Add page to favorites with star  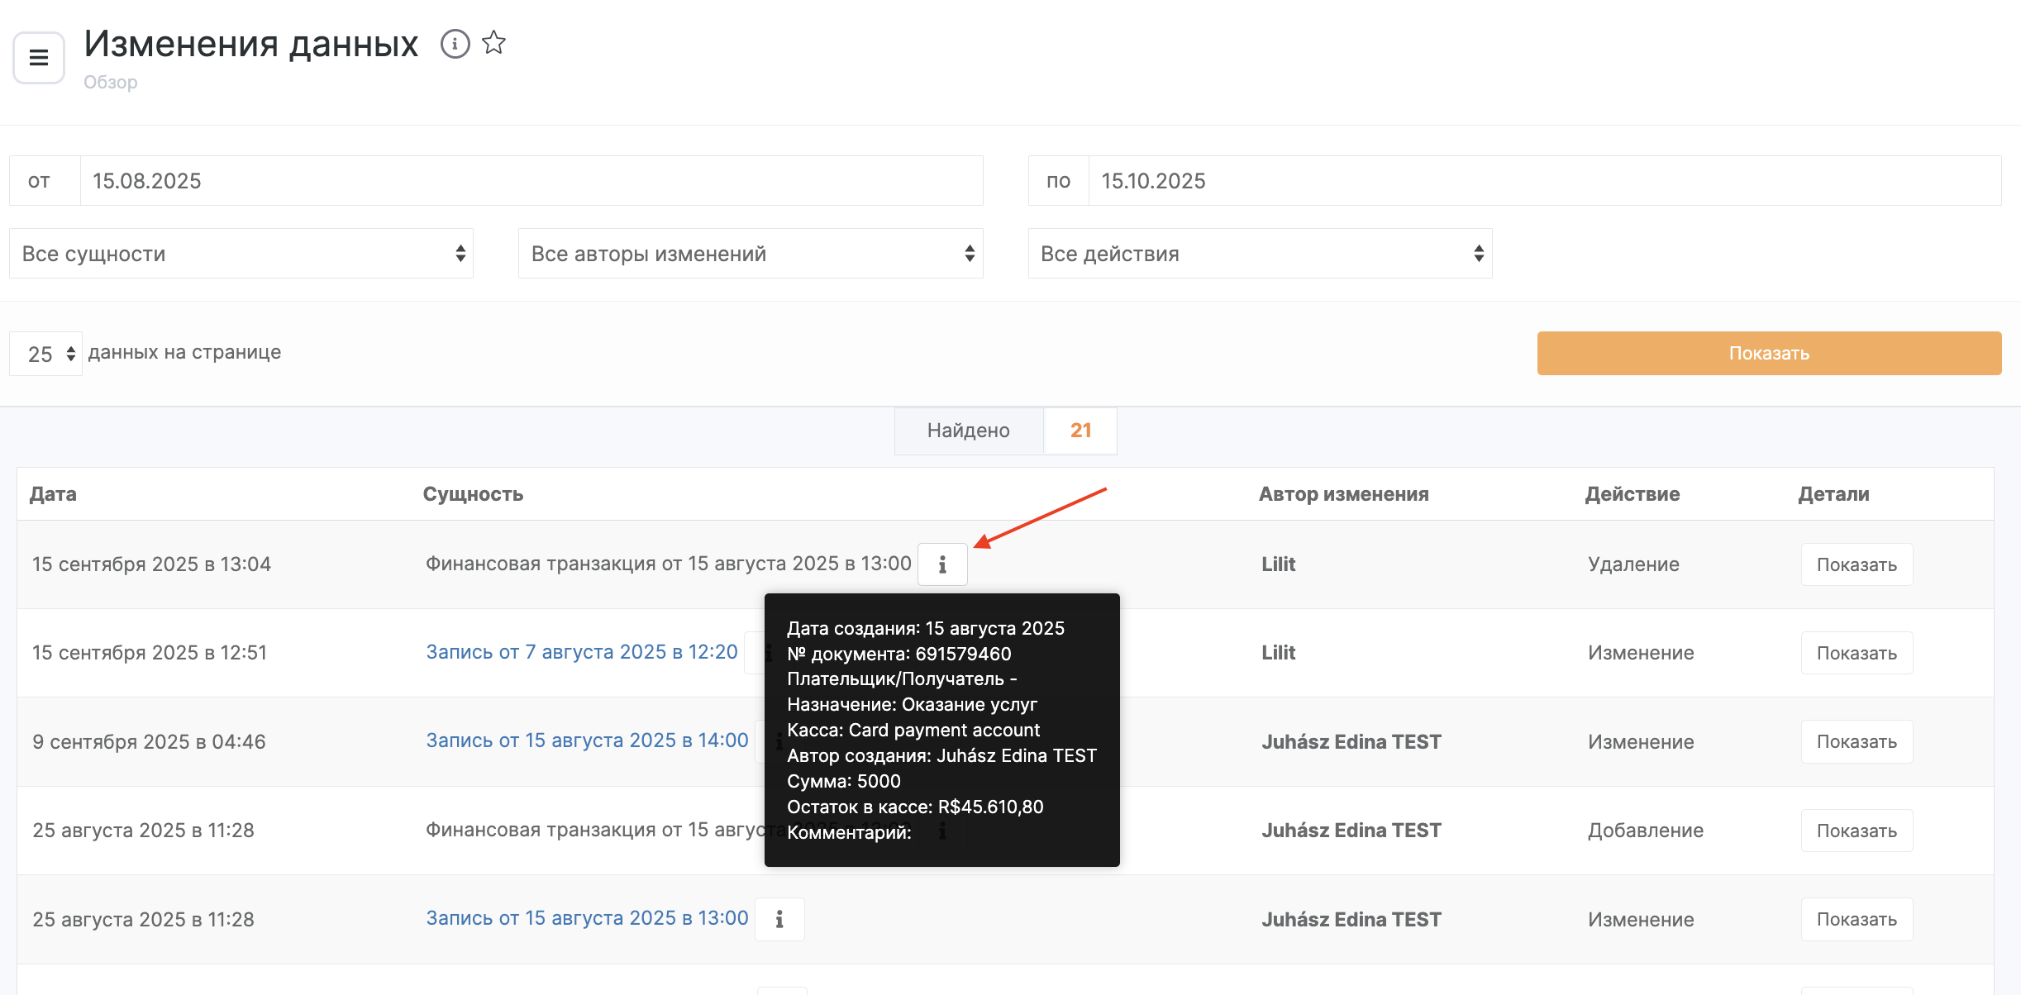click(x=493, y=42)
